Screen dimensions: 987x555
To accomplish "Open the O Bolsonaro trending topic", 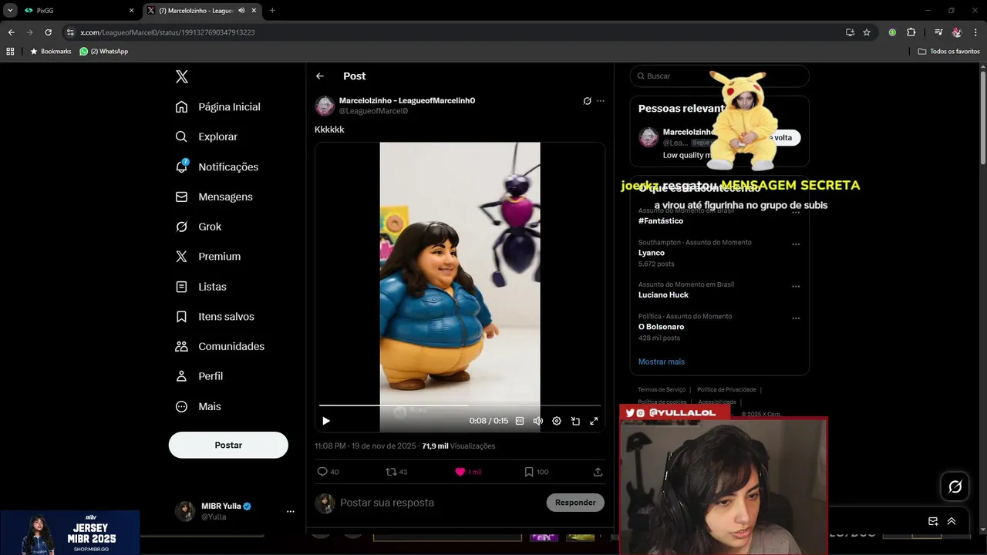I will pyautogui.click(x=661, y=327).
